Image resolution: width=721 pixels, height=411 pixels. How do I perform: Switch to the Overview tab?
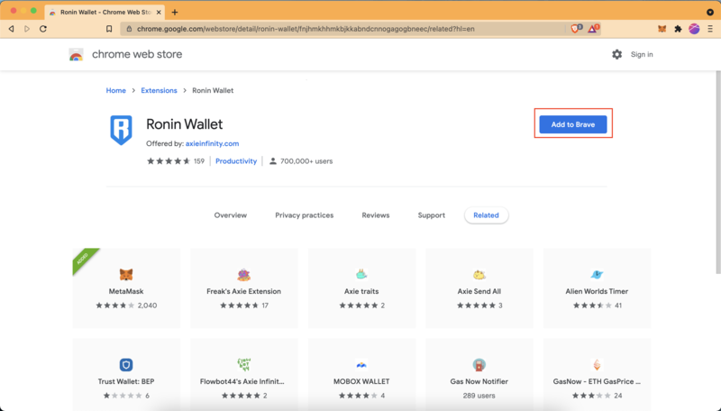tap(231, 215)
